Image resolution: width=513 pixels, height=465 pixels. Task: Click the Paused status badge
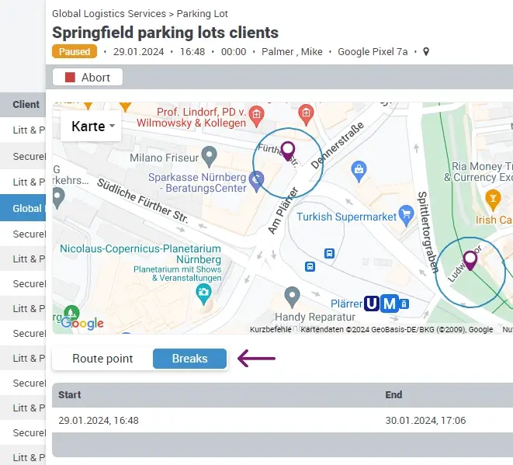coord(75,52)
